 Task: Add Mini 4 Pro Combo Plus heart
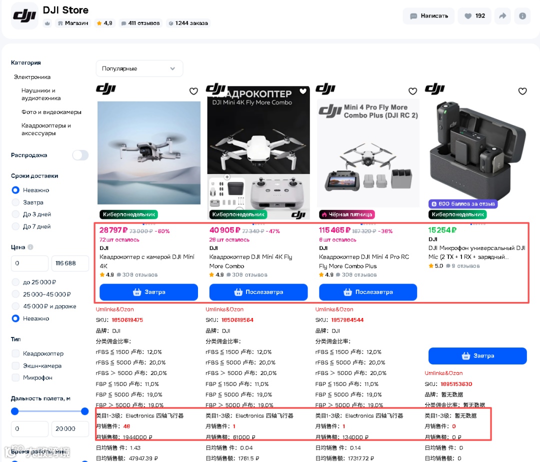tap(412, 91)
